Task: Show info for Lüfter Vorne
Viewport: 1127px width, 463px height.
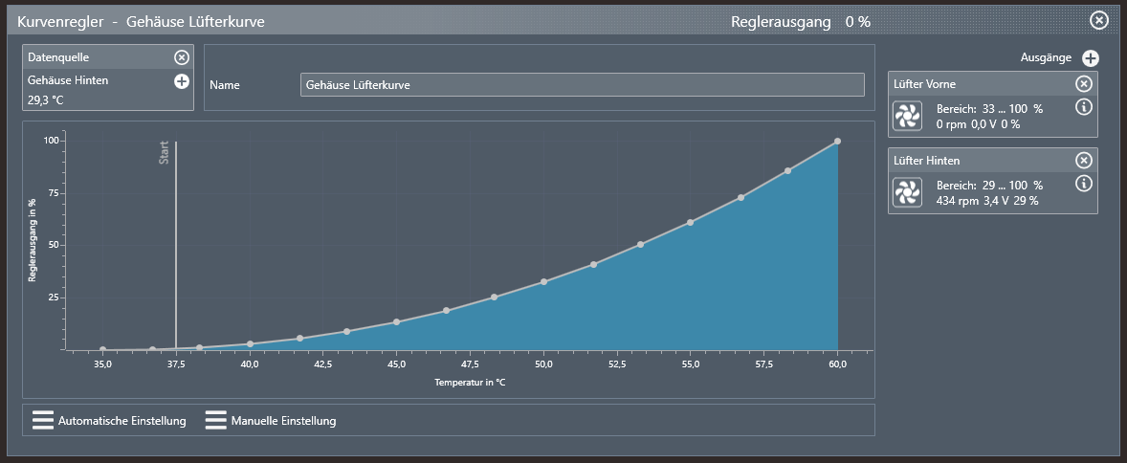Action: (1084, 107)
